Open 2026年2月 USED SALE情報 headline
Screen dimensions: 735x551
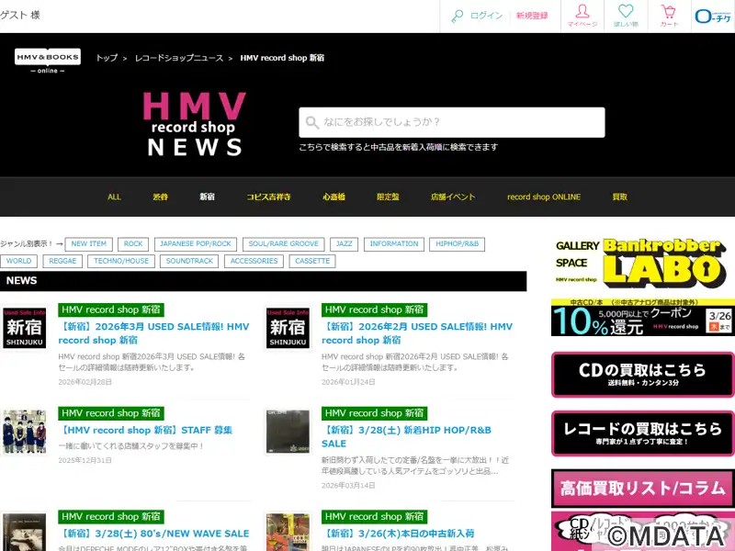click(417, 333)
